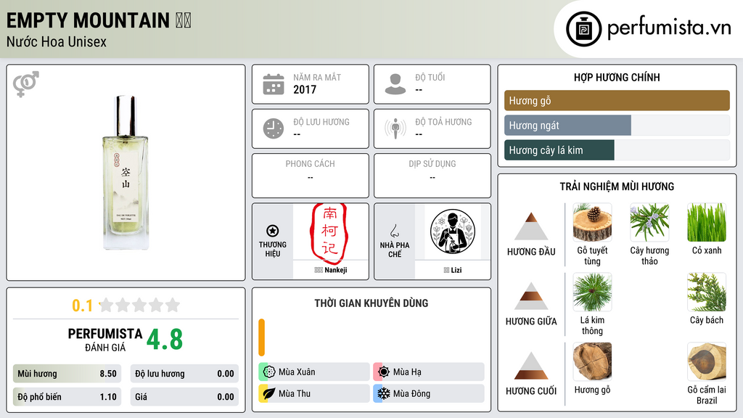This screenshot has height=418, width=743.
Task: Click the Phong cách card
Action: pos(311,176)
